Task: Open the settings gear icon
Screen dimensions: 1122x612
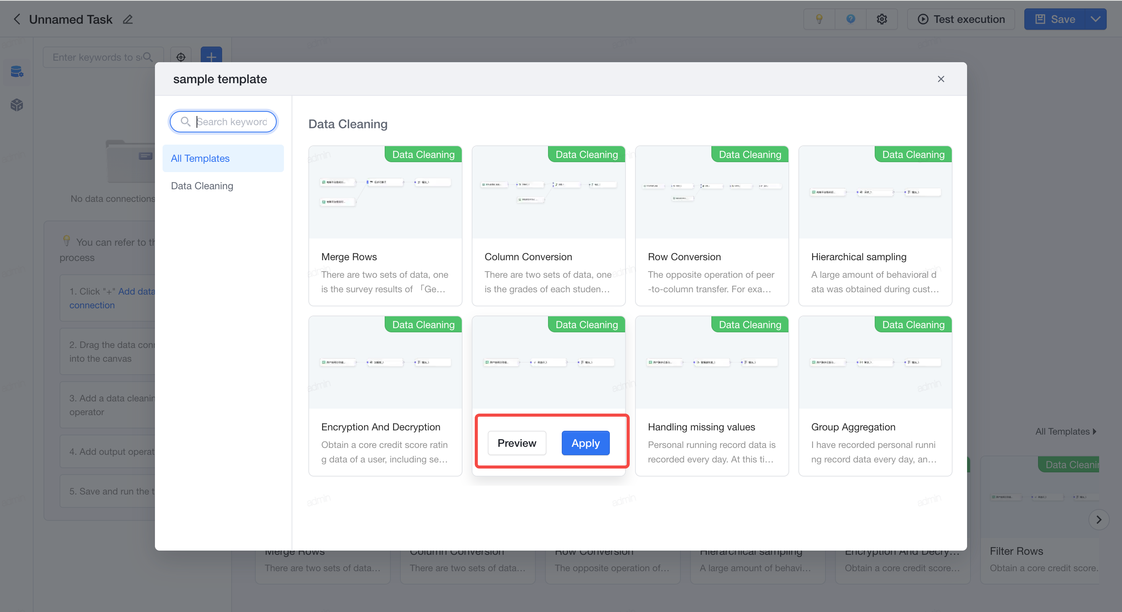Action: click(882, 19)
